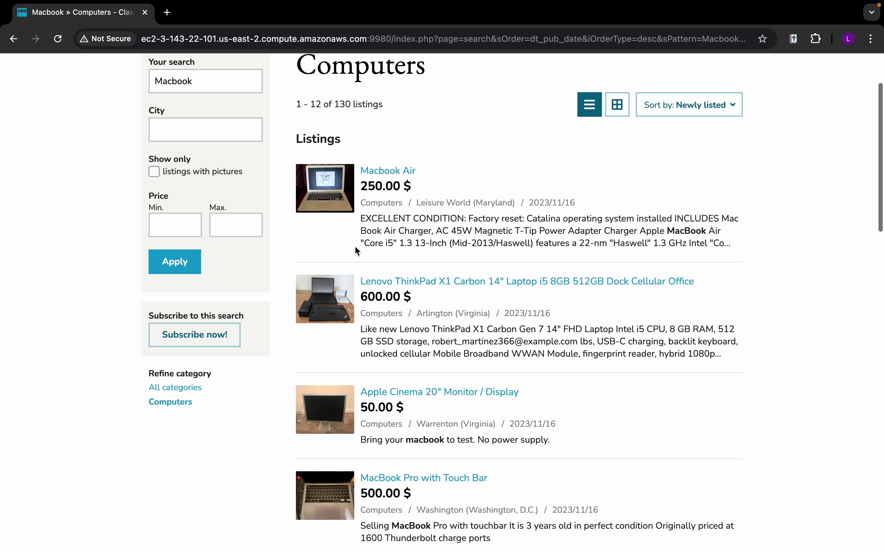Choose All categories in Refine category

click(x=175, y=387)
